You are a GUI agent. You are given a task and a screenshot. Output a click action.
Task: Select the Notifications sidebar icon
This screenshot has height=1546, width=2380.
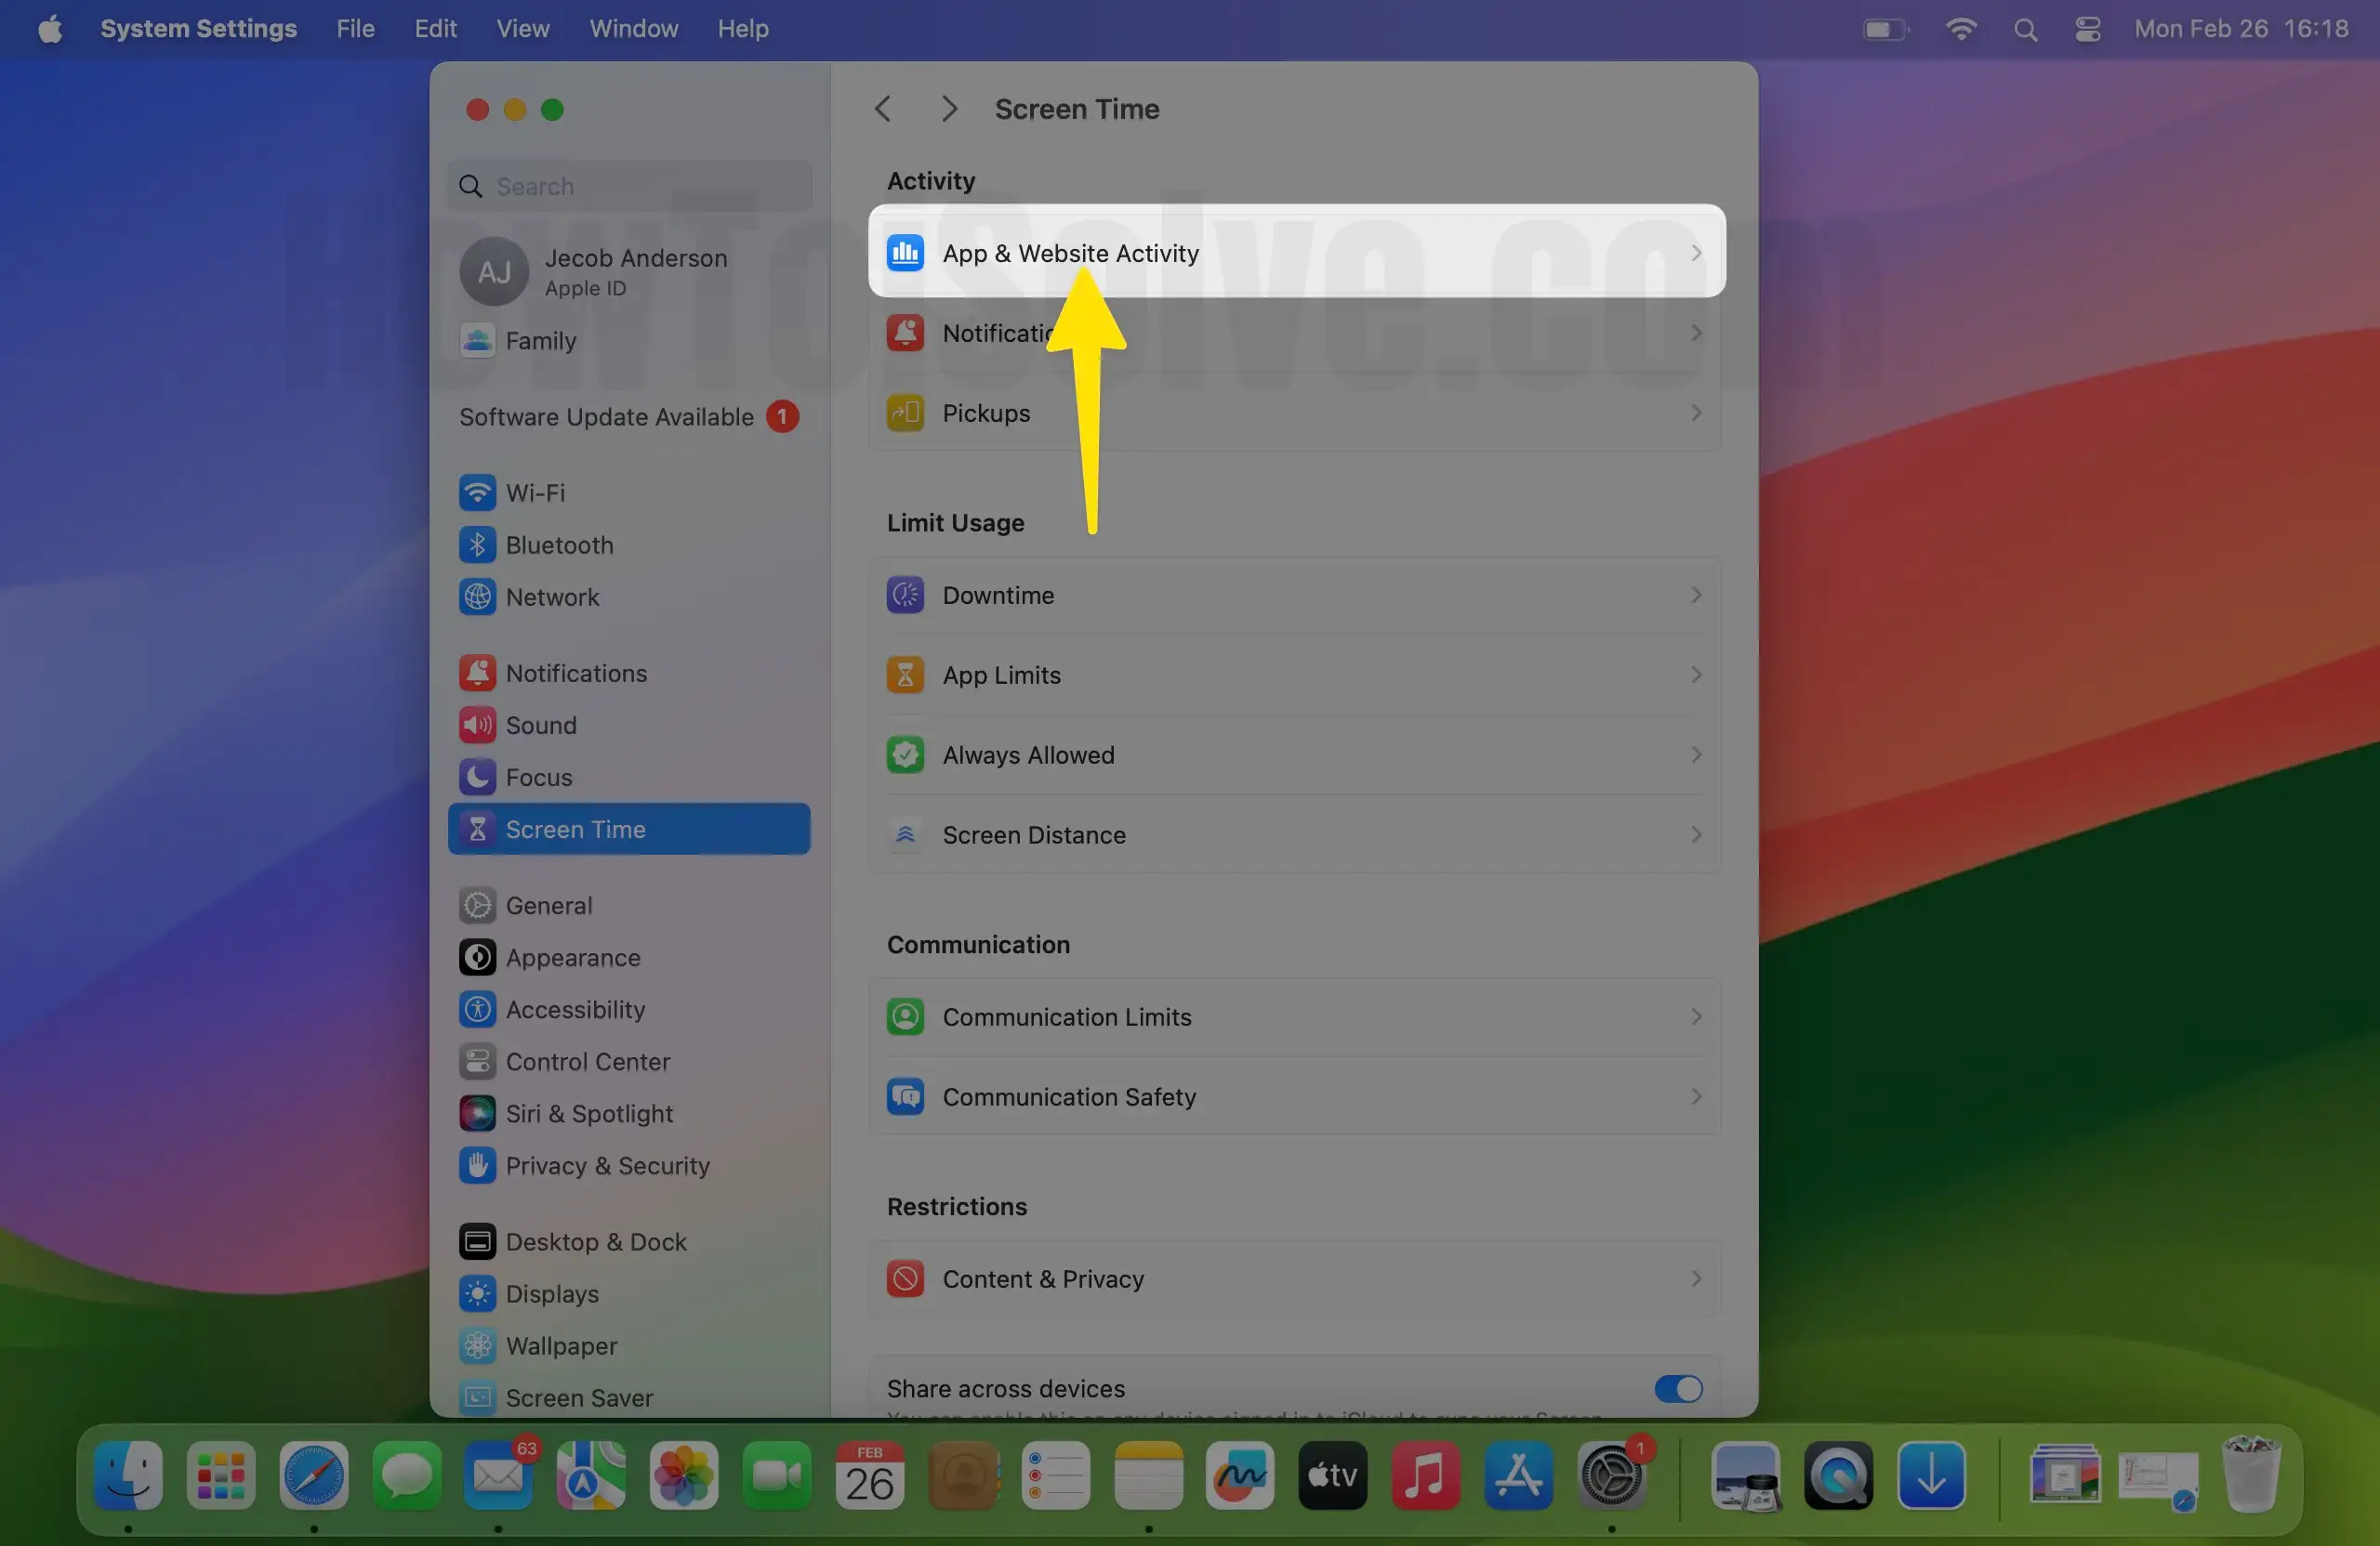(477, 673)
